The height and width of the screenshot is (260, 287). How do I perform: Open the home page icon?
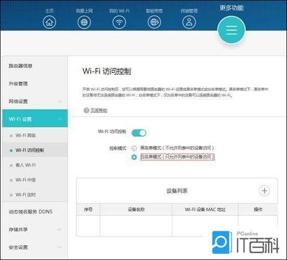[x=49, y=22]
